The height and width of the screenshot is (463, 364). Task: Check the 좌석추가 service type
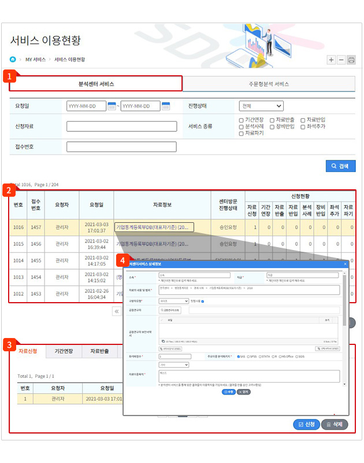pyautogui.click(x=303, y=127)
